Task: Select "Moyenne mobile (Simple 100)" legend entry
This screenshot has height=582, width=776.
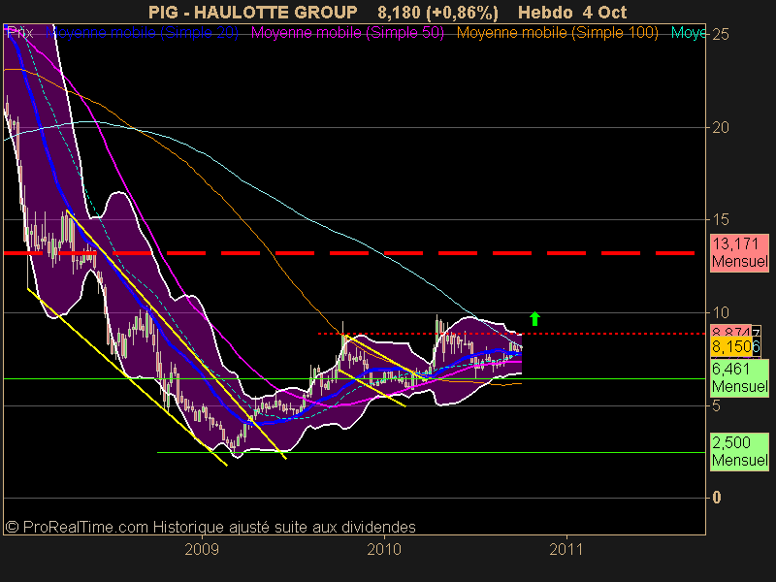Action: (x=557, y=33)
